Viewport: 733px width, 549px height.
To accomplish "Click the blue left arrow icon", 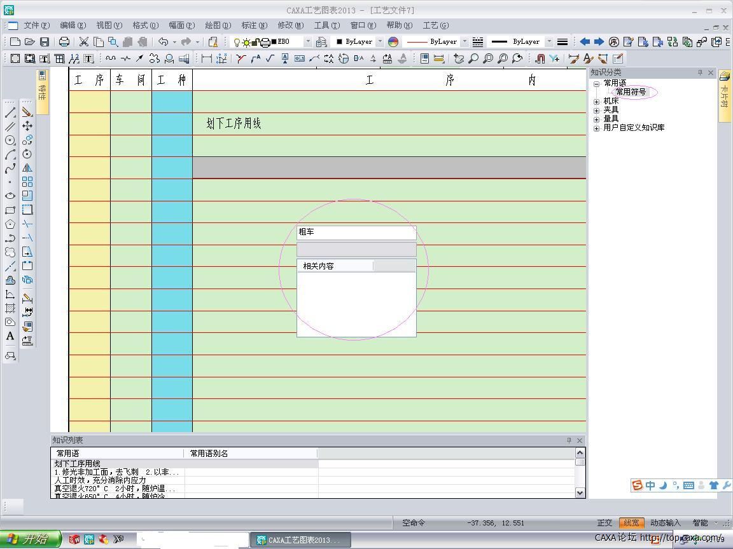I will pos(584,42).
